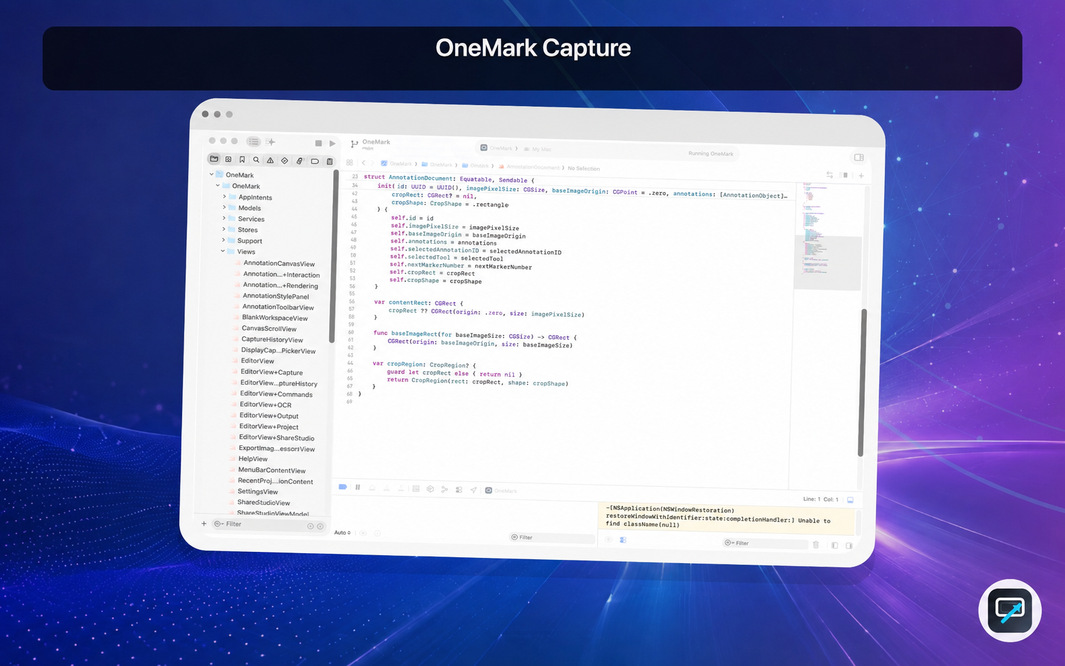Toggle the navigator sidebar list button
This screenshot has width=1065, height=666.
point(253,142)
